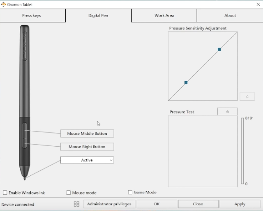This screenshot has height=211, width=263.
Task: Click inside the Pressure Test drawing area
Action: pos(203,151)
